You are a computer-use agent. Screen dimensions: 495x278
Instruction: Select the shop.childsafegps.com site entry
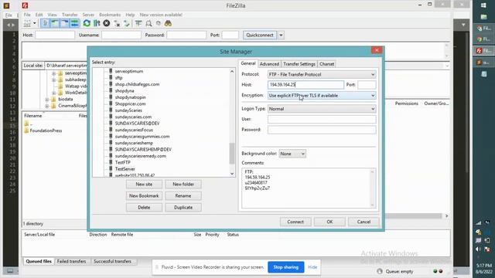137,84
